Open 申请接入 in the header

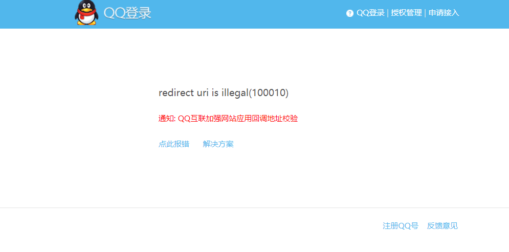[444, 13]
